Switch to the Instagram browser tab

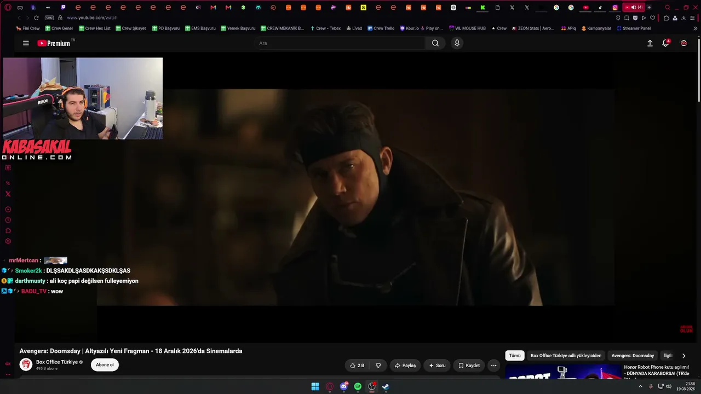tap(615, 8)
